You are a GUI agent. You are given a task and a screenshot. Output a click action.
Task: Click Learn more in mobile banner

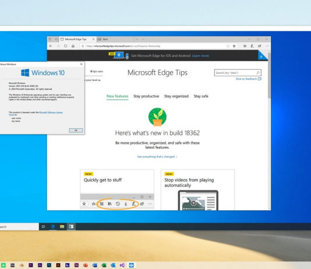coord(200,56)
